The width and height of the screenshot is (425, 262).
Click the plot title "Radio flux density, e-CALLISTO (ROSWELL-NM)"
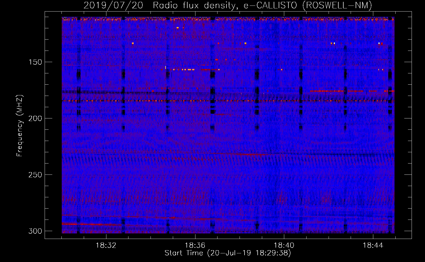click(262, 5)
